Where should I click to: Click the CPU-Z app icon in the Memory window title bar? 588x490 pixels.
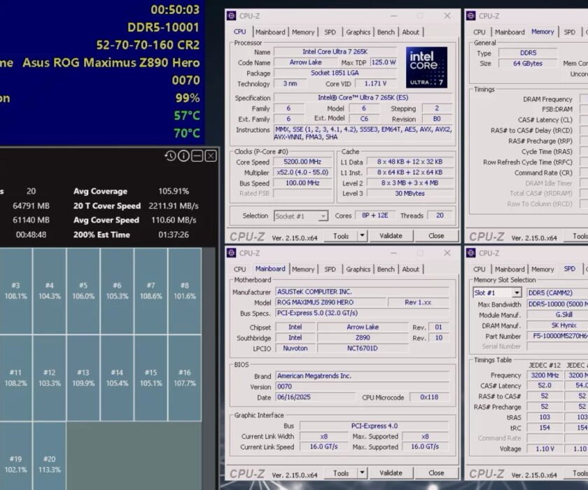click(x=471, y=15)
